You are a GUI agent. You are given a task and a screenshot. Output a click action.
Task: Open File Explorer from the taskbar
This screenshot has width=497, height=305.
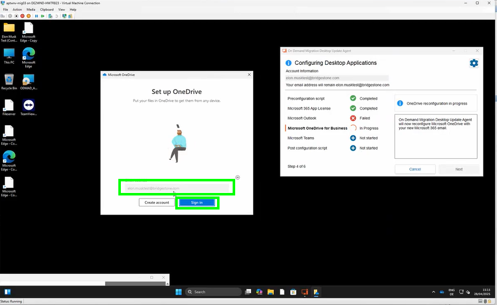pos(270,292)
